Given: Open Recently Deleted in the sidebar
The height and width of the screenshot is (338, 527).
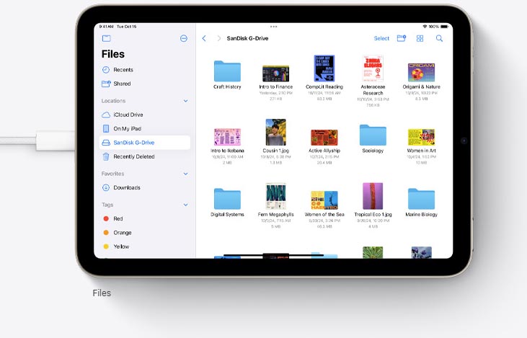Looking at the screenshot, I should click(x=133, y=156).
